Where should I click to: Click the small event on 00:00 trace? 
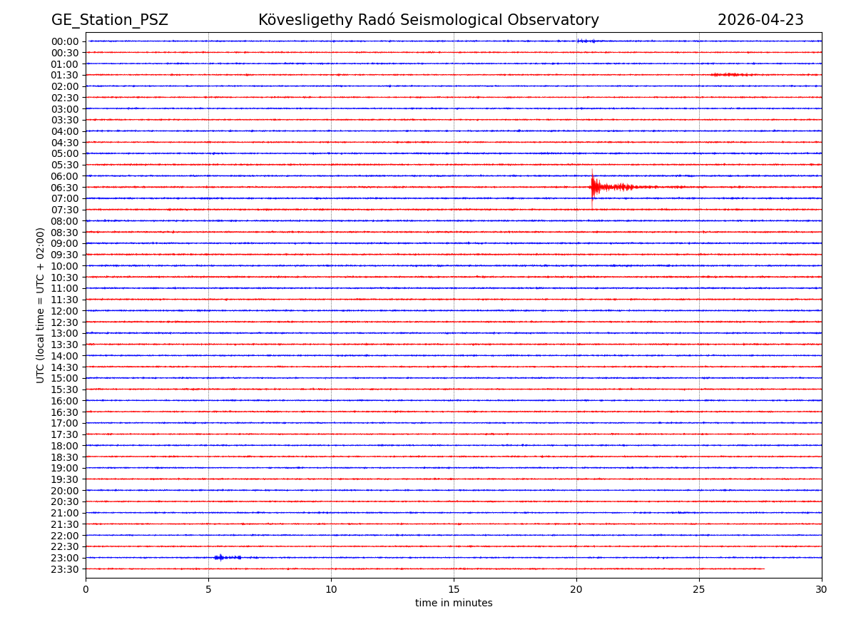[x=585, y=41]
